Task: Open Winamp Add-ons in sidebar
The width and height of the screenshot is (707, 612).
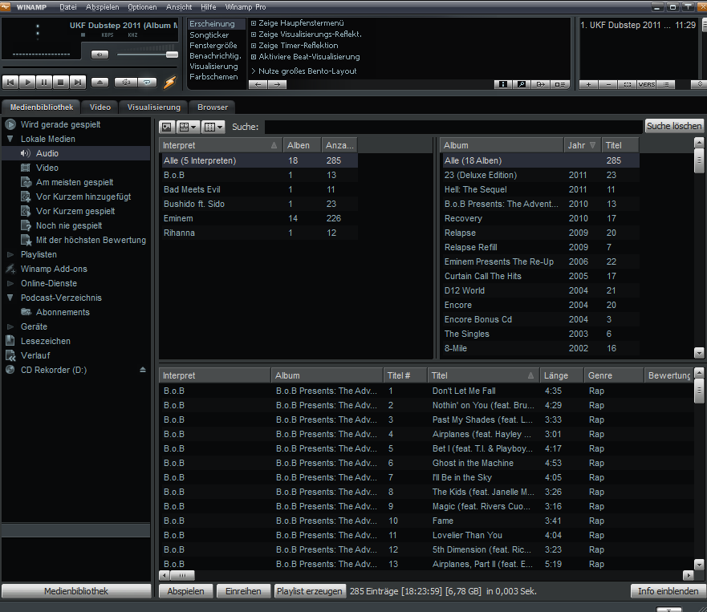Action: pos(54,269)
